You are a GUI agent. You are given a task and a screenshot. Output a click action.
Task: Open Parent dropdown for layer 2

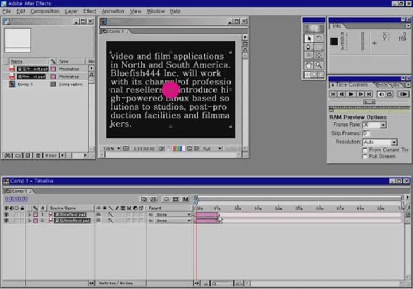tap(173, 221)
